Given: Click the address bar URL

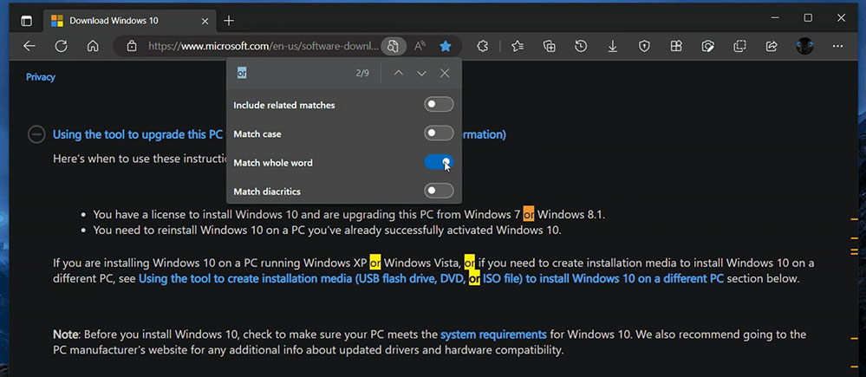Looking at the screenshot, I should [264, 46].
